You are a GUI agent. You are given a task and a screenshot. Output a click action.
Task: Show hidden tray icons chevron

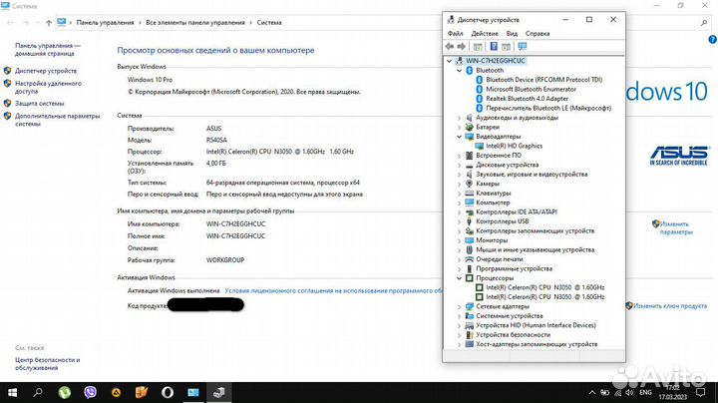point(592,392)
